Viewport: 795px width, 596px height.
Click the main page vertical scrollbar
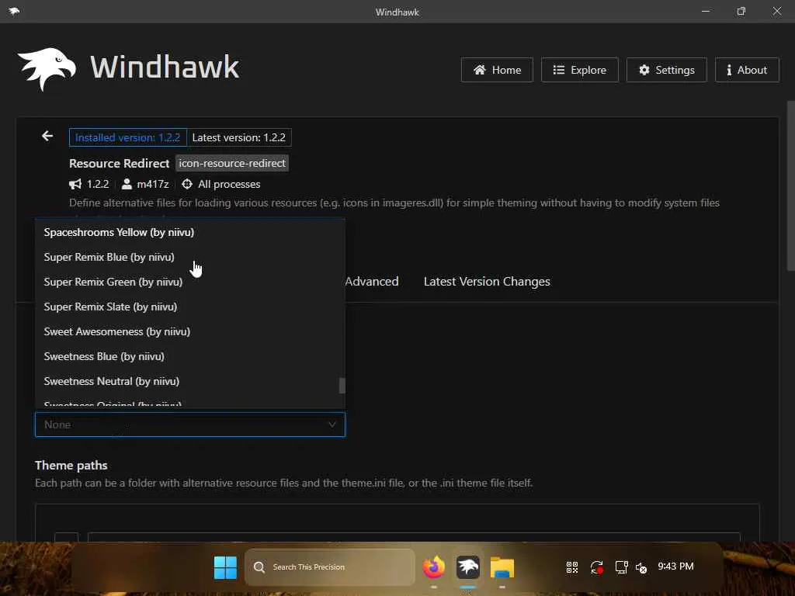[x=790, y=186]
